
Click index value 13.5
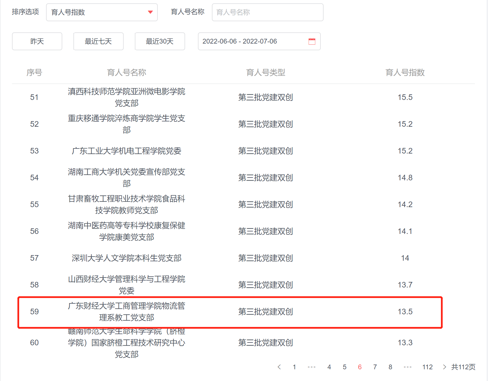point(405,311)
